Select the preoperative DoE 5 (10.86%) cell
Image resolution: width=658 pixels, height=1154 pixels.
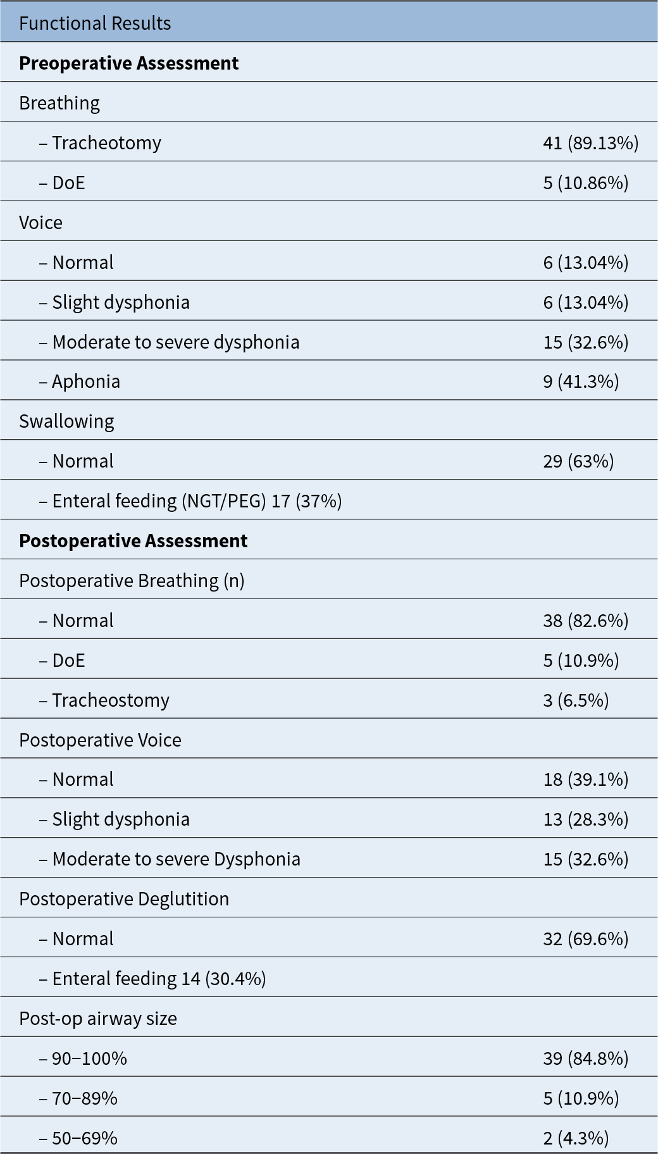click(586, 183)
